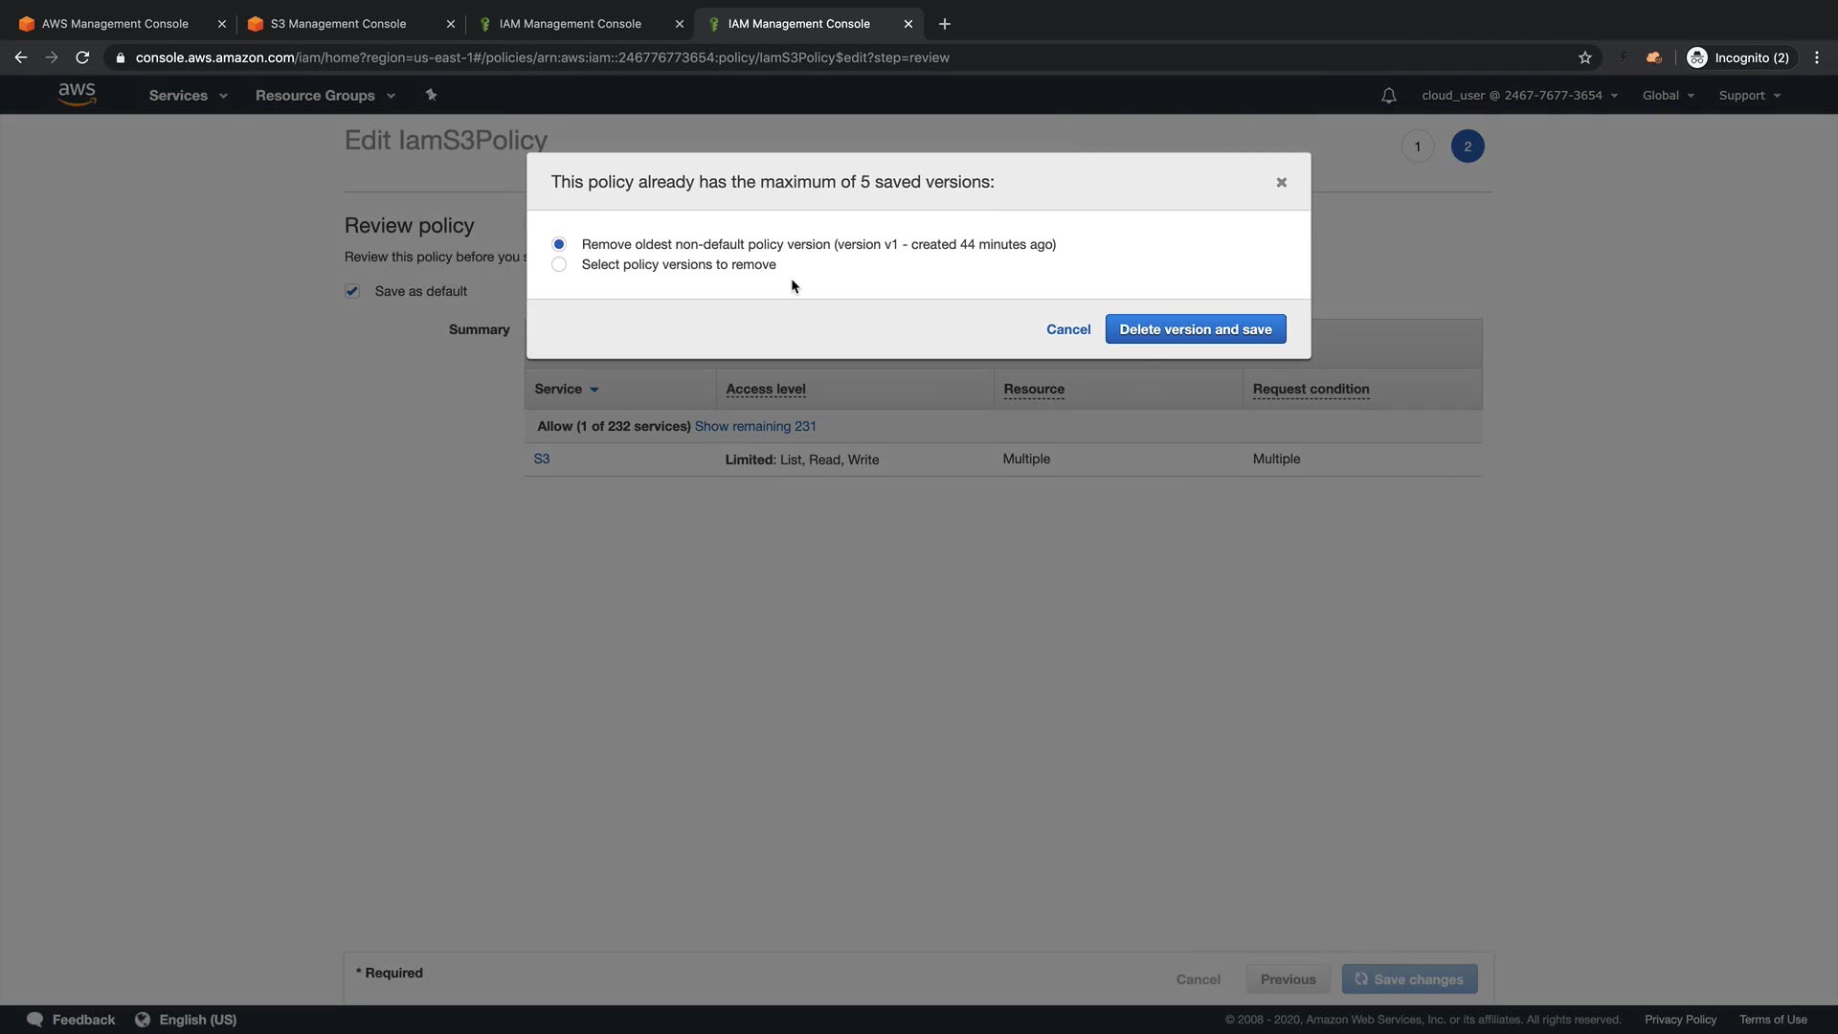
Task: Choose Select policy versions to remove
Action: [x=559, y=264]
